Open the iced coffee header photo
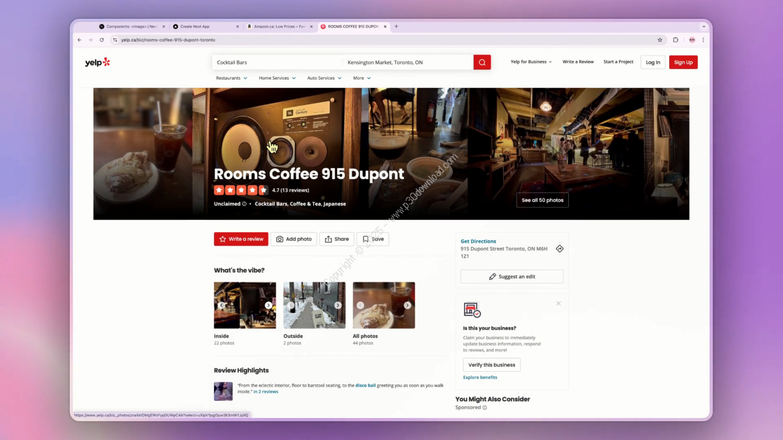 pos(143,153)
